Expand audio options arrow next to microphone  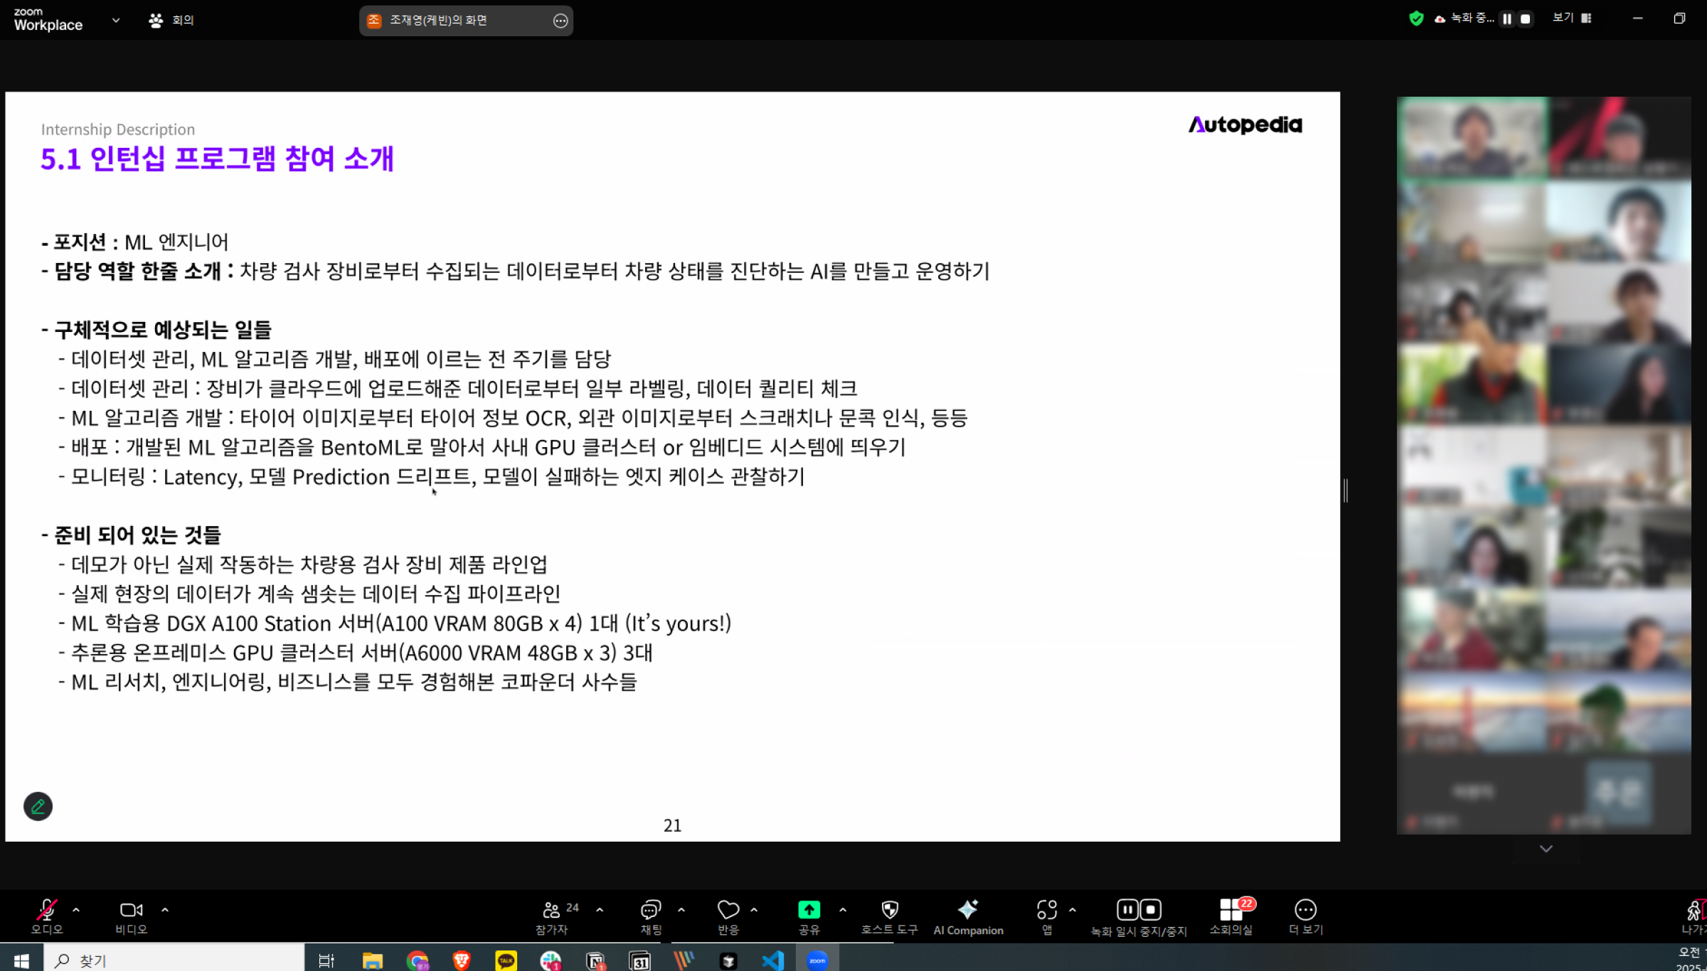pyautogui.click(x=76, y=910)
